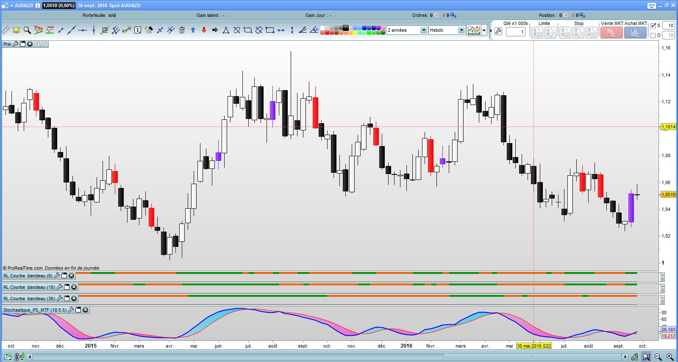
Task: Remove the RL Courbe bandeau (36) indicator
Action: pos(74,298)
